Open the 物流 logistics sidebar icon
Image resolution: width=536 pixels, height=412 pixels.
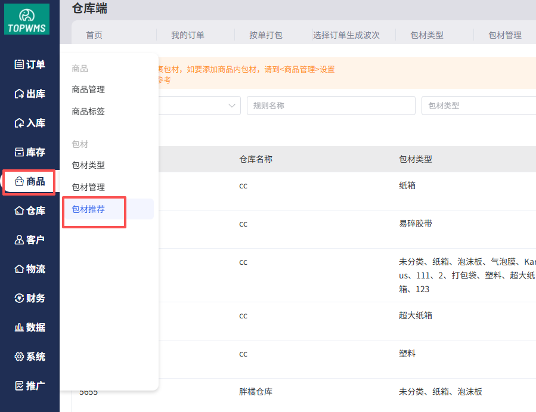[x=19, y=269]
